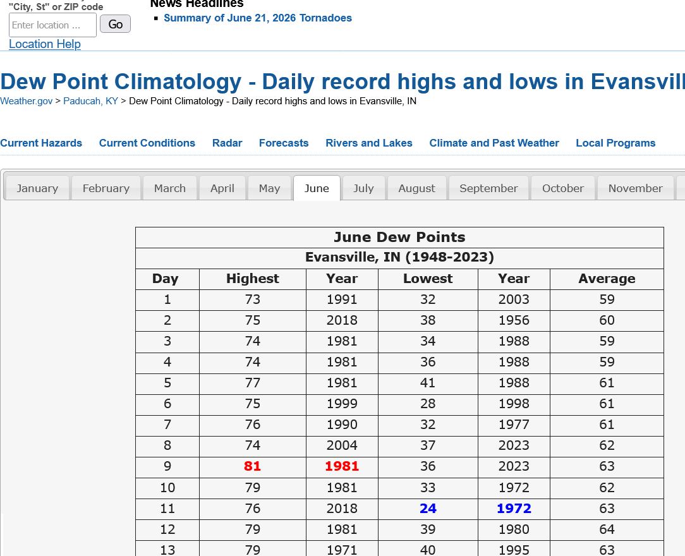Click the red record year 1981

coord(342,466)
